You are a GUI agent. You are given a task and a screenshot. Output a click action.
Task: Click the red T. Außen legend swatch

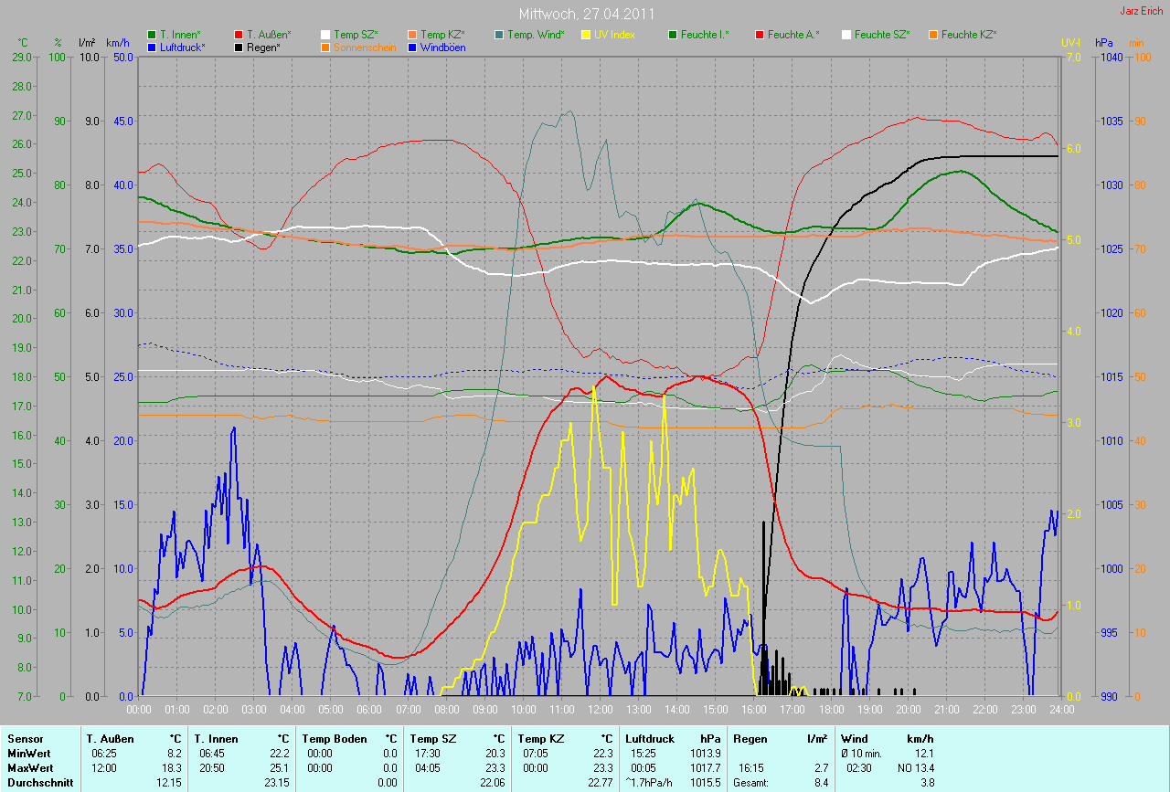point(239,35)
